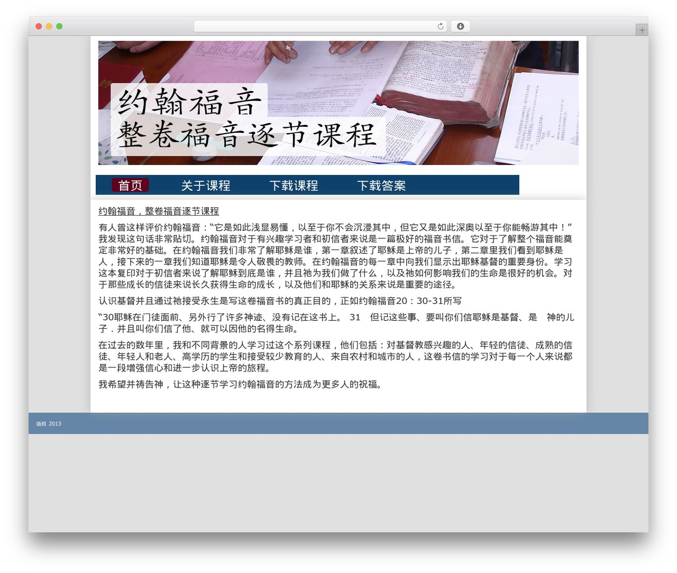
Task: Maximize the window with the green button
Action: pyautogui.click(x=59, y=26)
